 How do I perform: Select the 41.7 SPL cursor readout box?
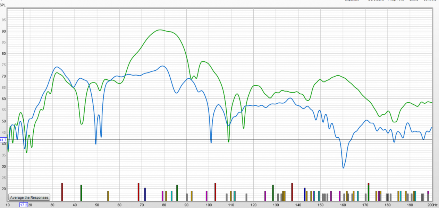(x=3, y=140)
